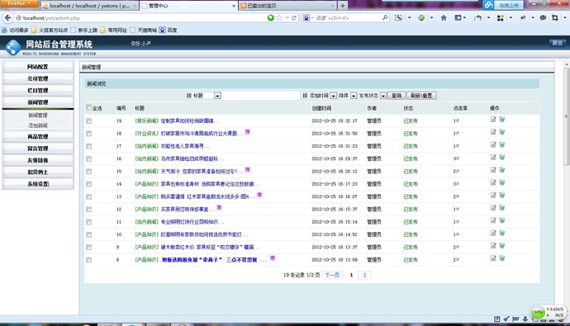Delete news row number 12
The width and height of the screenshot is (570, 326).
(x=502, y=208)
